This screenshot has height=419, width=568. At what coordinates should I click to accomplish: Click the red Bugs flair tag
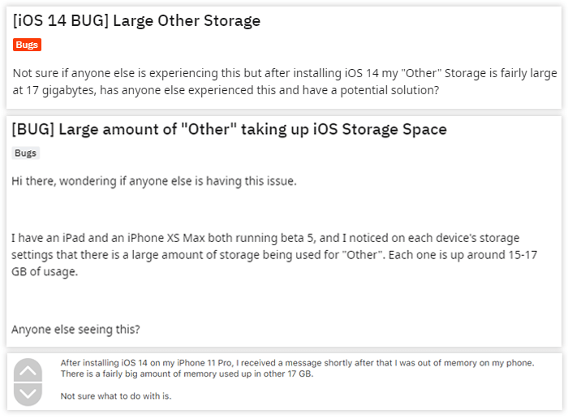[27, 45]
